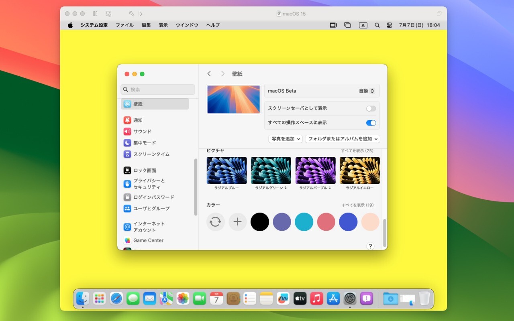
Task: Select the black color swatch
Action: coord(260,221)
